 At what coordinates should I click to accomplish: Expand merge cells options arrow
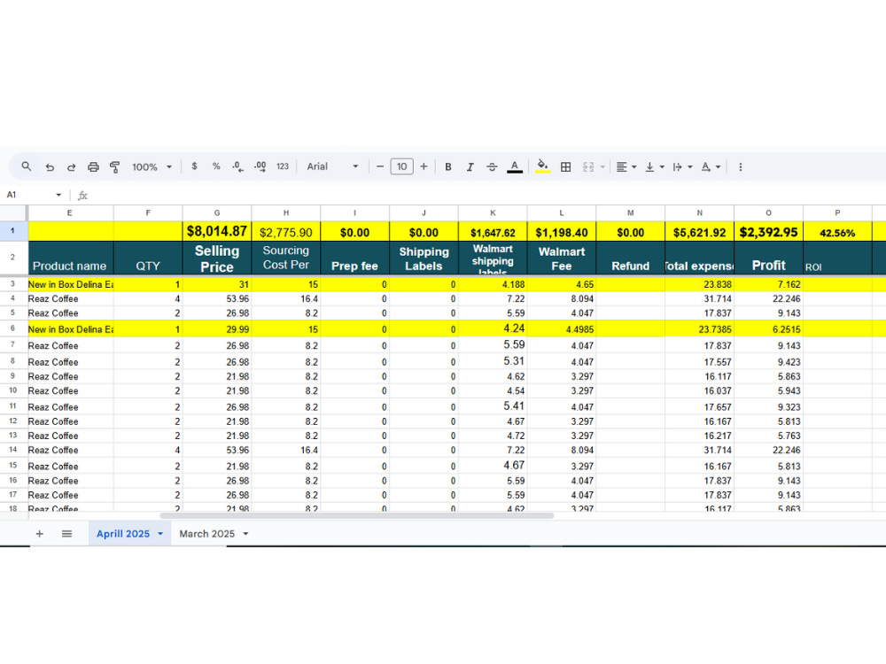(602, 167)
